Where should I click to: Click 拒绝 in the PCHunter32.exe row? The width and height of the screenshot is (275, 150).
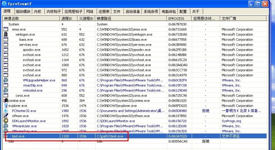point(206,111)
